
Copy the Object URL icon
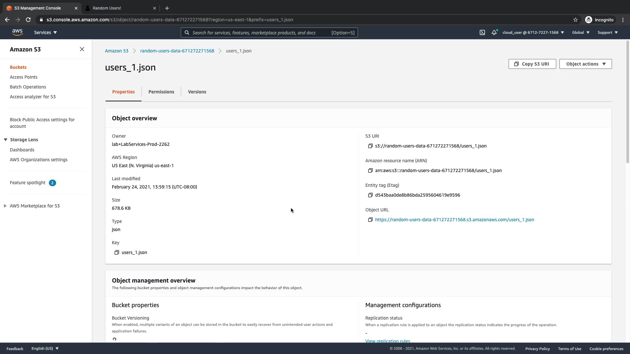point(370,220)
